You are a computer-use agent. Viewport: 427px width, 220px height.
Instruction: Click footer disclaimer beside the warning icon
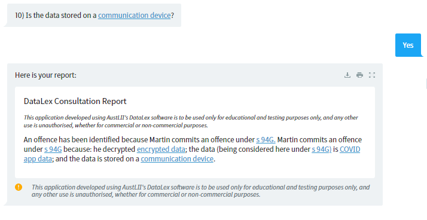coord(200,191)
